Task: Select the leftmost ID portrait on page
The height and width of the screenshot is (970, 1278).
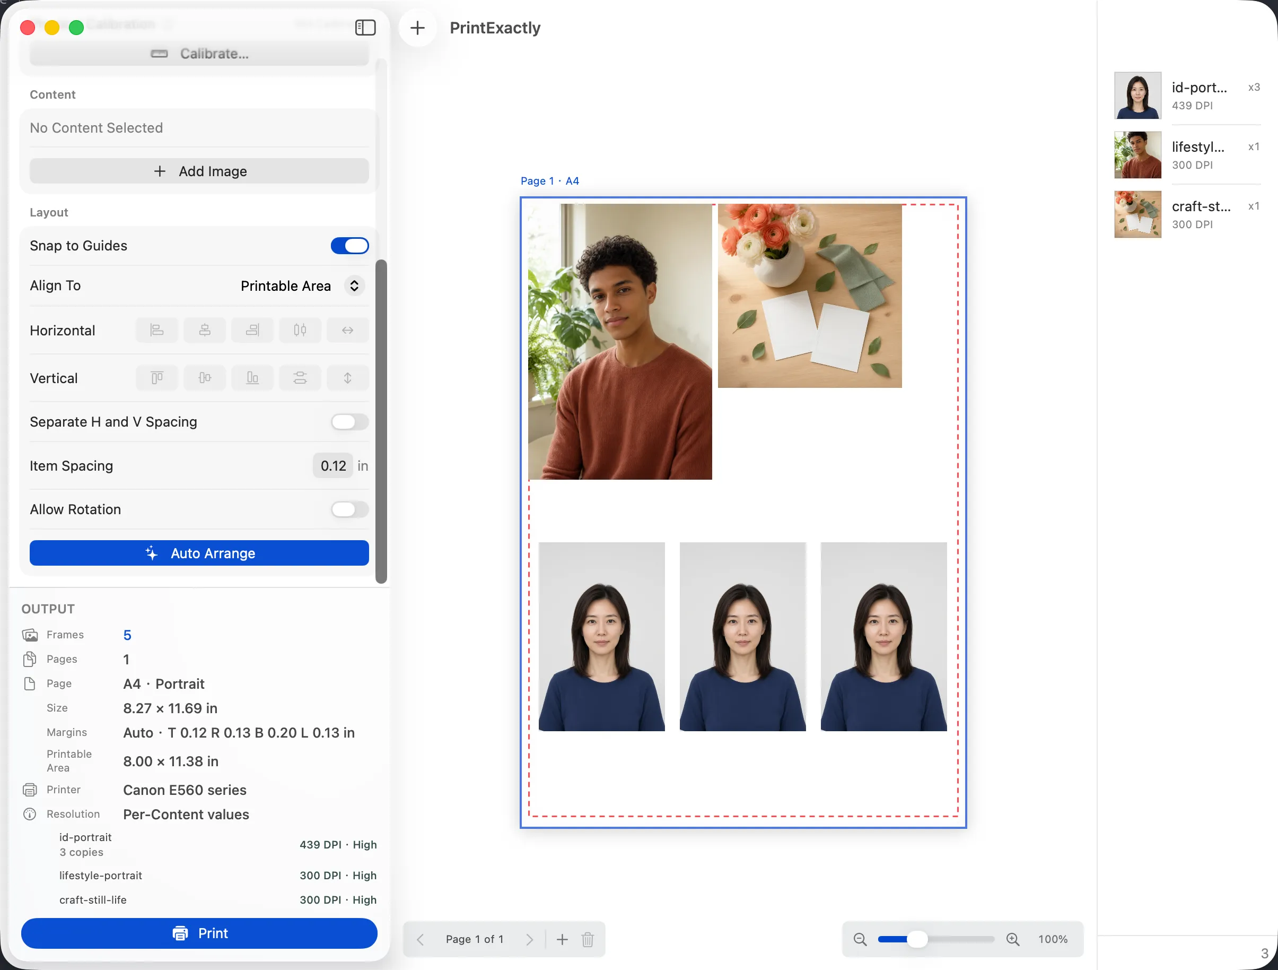Action: (x=601, y=636)
